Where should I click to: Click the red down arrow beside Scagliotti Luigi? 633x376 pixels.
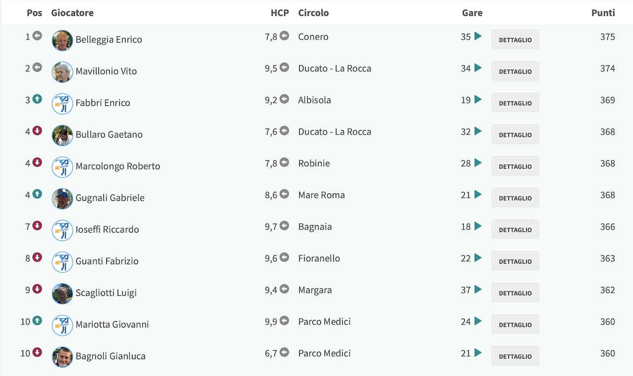[x=37, y=289]
